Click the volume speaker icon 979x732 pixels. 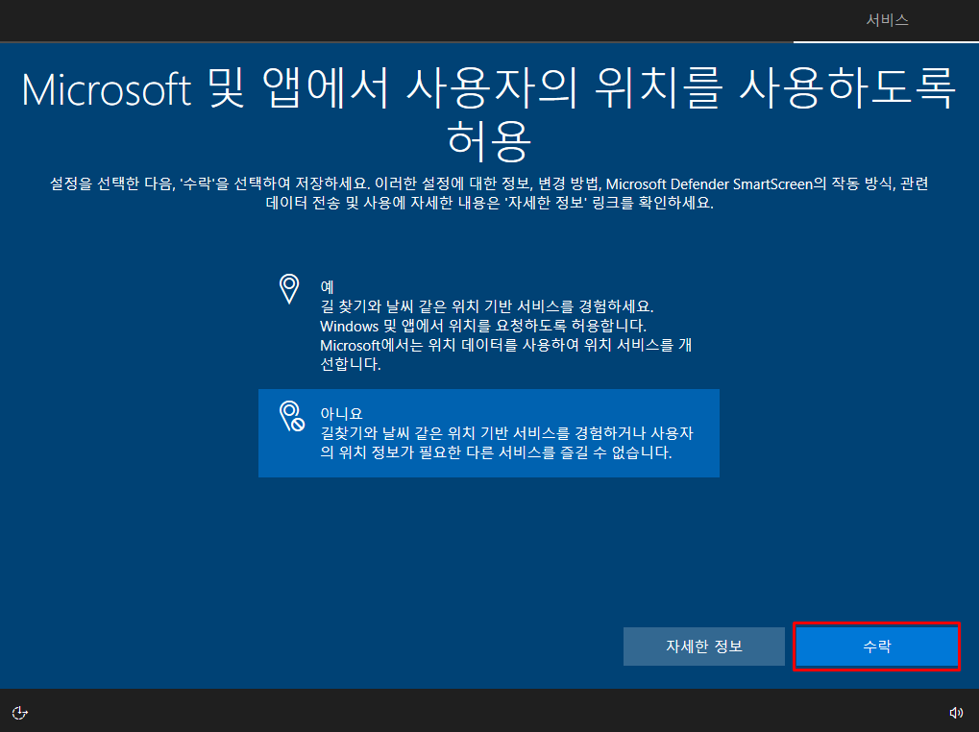[x=956, y=712]
